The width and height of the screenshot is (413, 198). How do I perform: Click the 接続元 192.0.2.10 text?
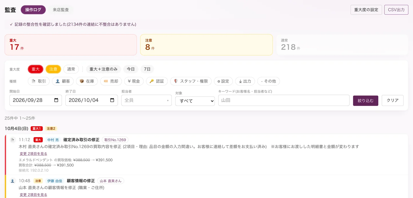click(34, 170)
